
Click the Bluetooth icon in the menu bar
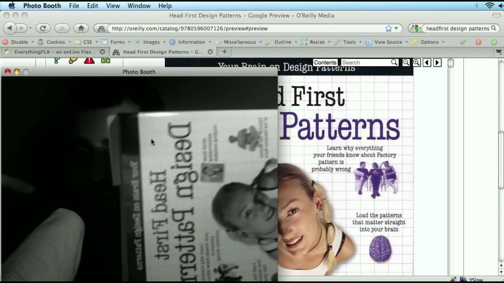(x=476, y=6)
